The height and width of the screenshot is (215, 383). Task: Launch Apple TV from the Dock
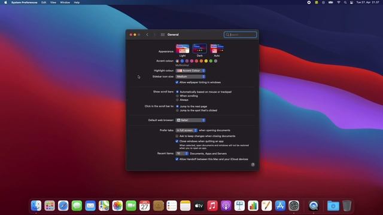tap(199, 205)
